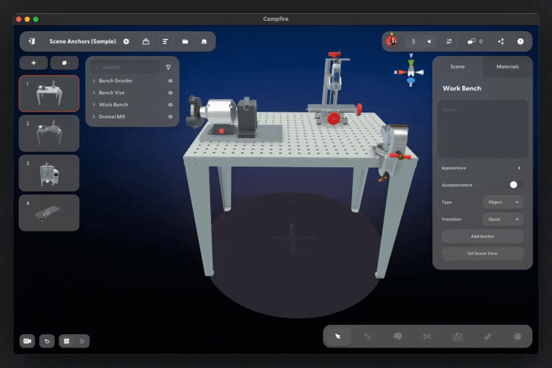Screen dimensions: 552x368
Task: Select the comment bubble tool
Action: pos(398,336)
